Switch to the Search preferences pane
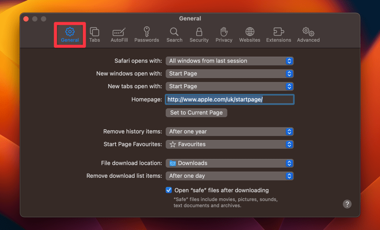 174,35
